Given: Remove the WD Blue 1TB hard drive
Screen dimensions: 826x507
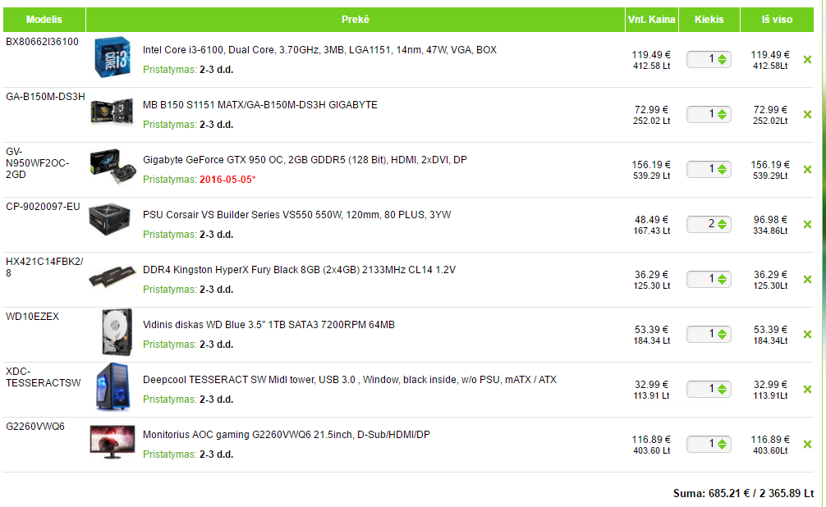Looking at the screenshot, I should click(807, 335).
